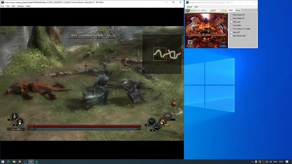
Task: Click the player level 120 indicator
Action: coord(16,129)
